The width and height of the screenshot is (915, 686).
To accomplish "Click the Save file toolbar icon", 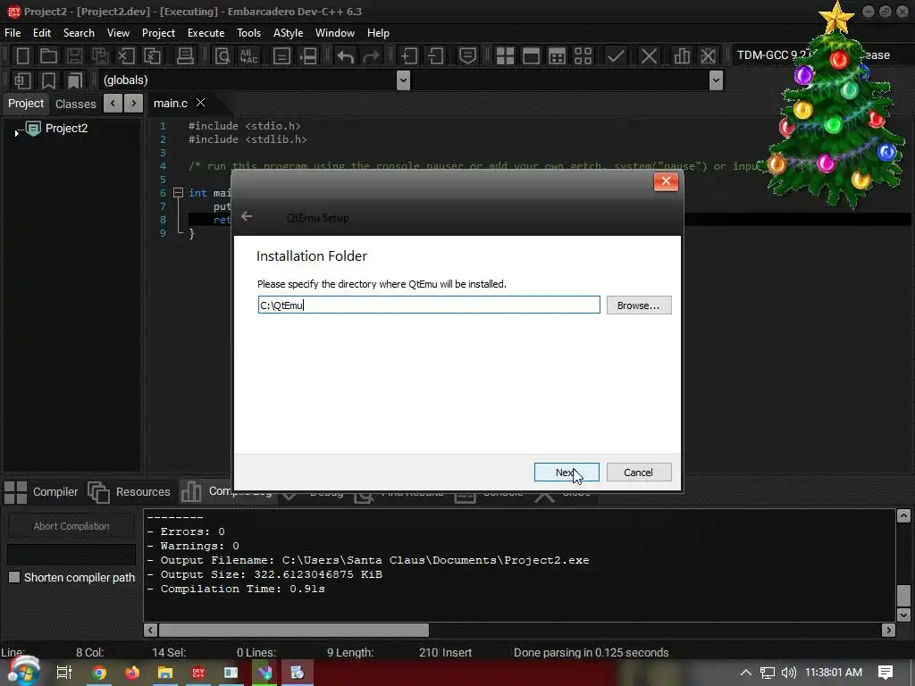I will [74, 56].
